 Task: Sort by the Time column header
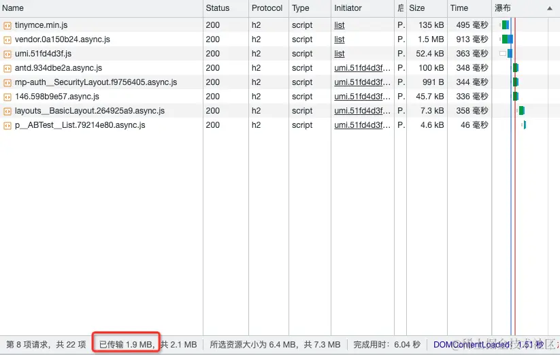(470, 8)
